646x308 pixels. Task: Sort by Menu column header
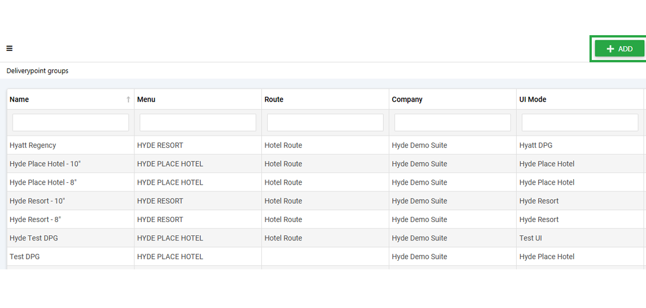point(147,99)
